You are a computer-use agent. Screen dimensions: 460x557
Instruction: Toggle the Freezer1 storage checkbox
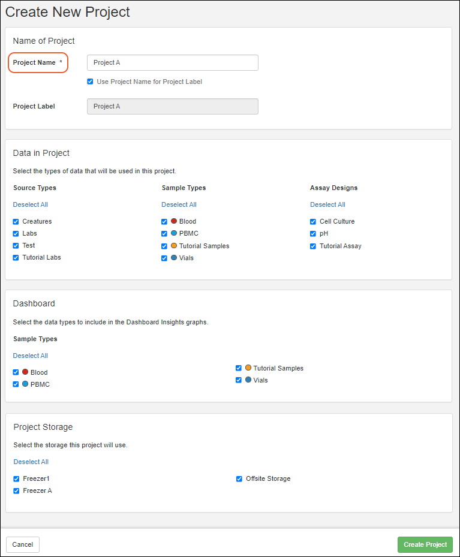16,478
